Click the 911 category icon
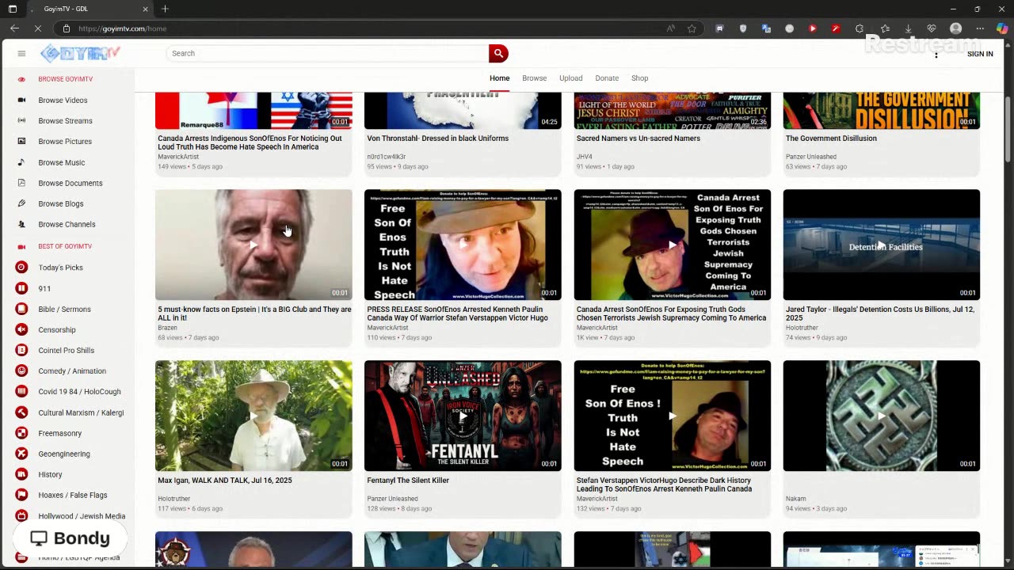Screen dimensions: 1014x570 (21, 288)
